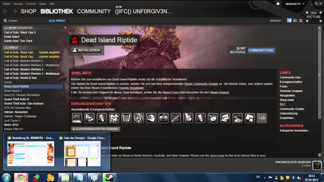Viewport: 324px width, 182px height.
Task: Open Steam from the taskbar
Action: point(109,178)
